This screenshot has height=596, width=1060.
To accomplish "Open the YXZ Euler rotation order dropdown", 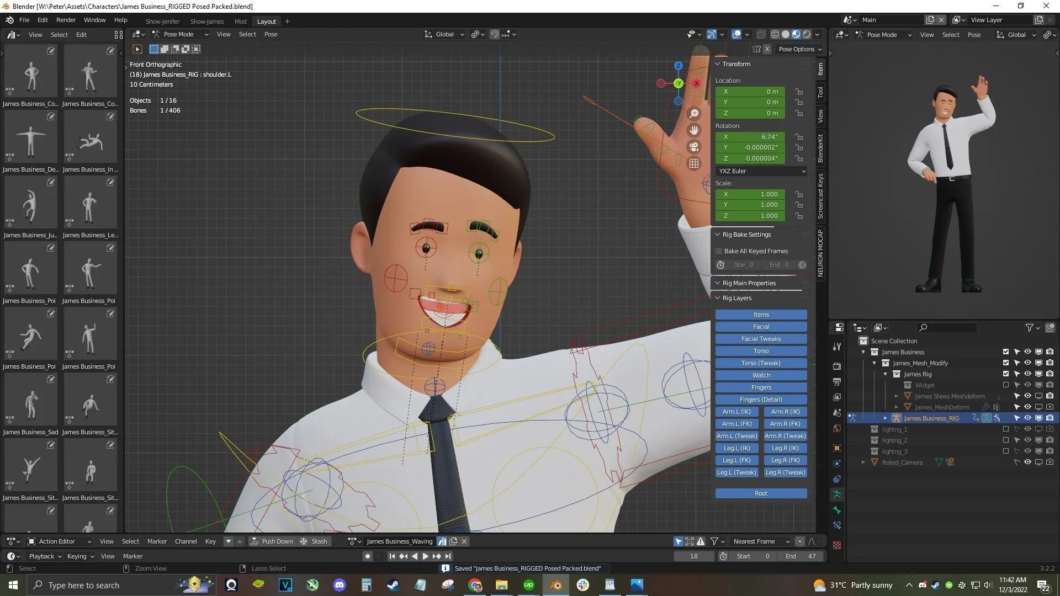I will coord(761,171).
